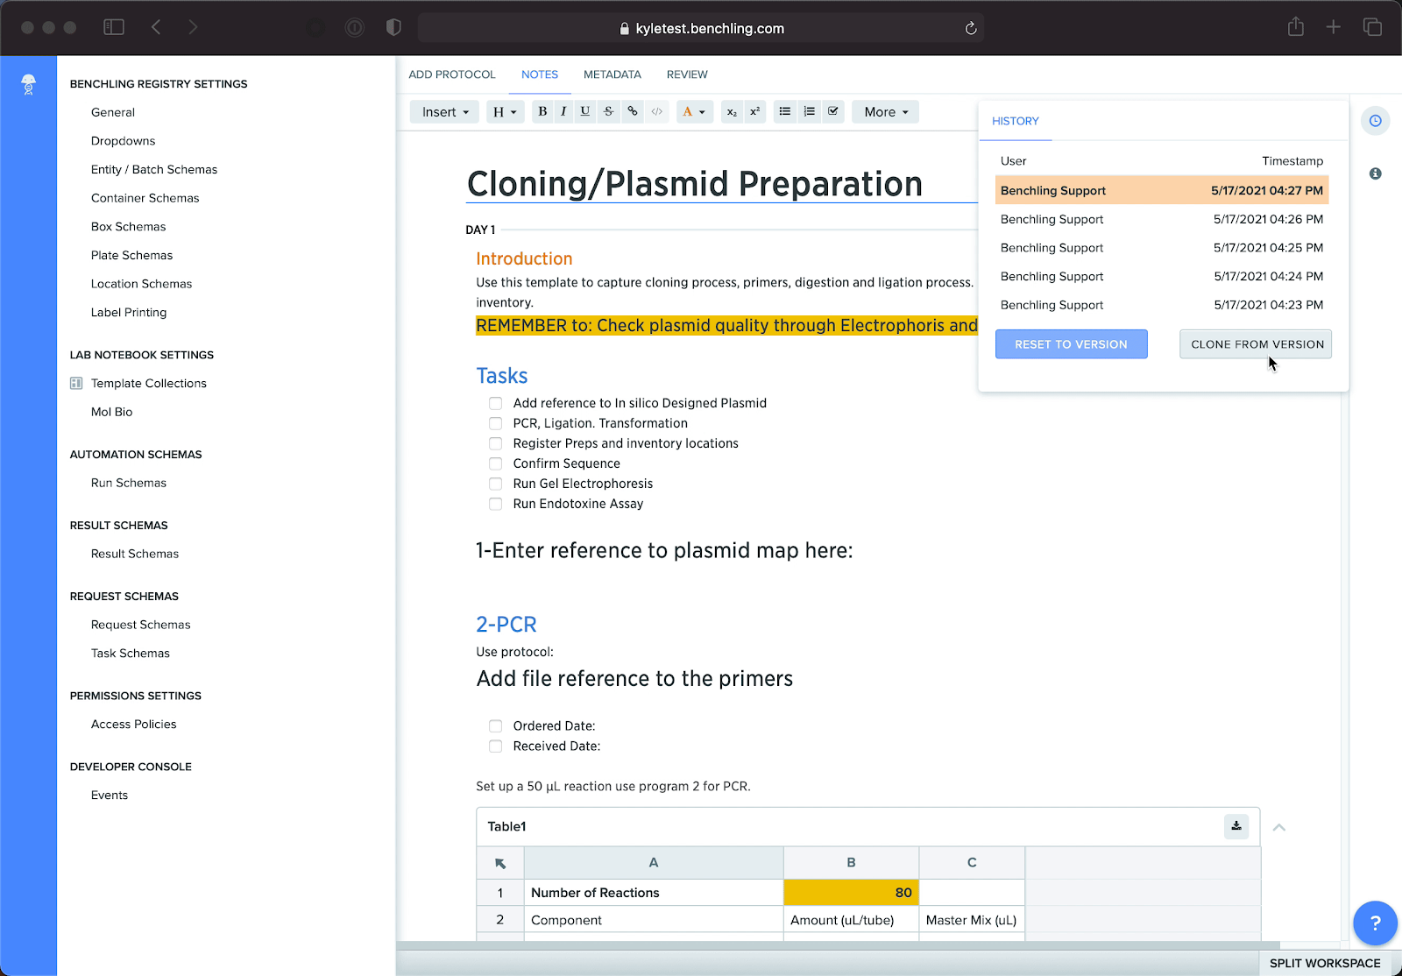Check the 'Add reference to In silico Designed Plasmid' task
Image resolution: width=1402 pixels, height=976 pixels.
tap(496, 403)
